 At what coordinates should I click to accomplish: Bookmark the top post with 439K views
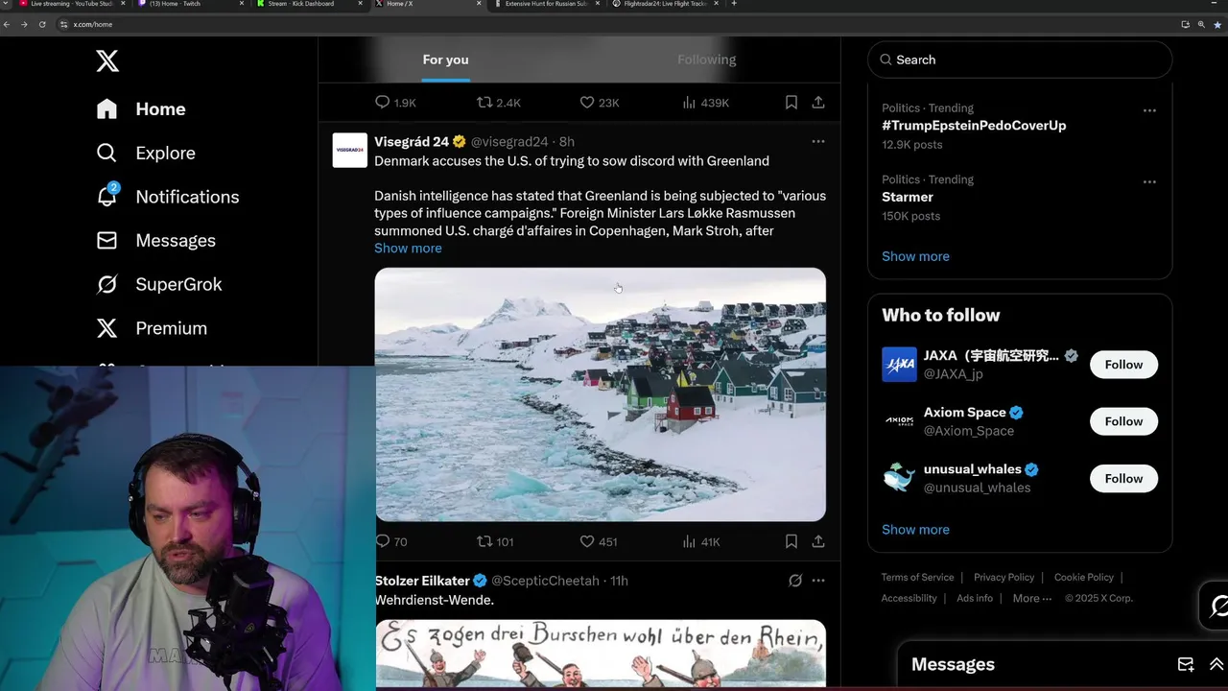[791, 102]
